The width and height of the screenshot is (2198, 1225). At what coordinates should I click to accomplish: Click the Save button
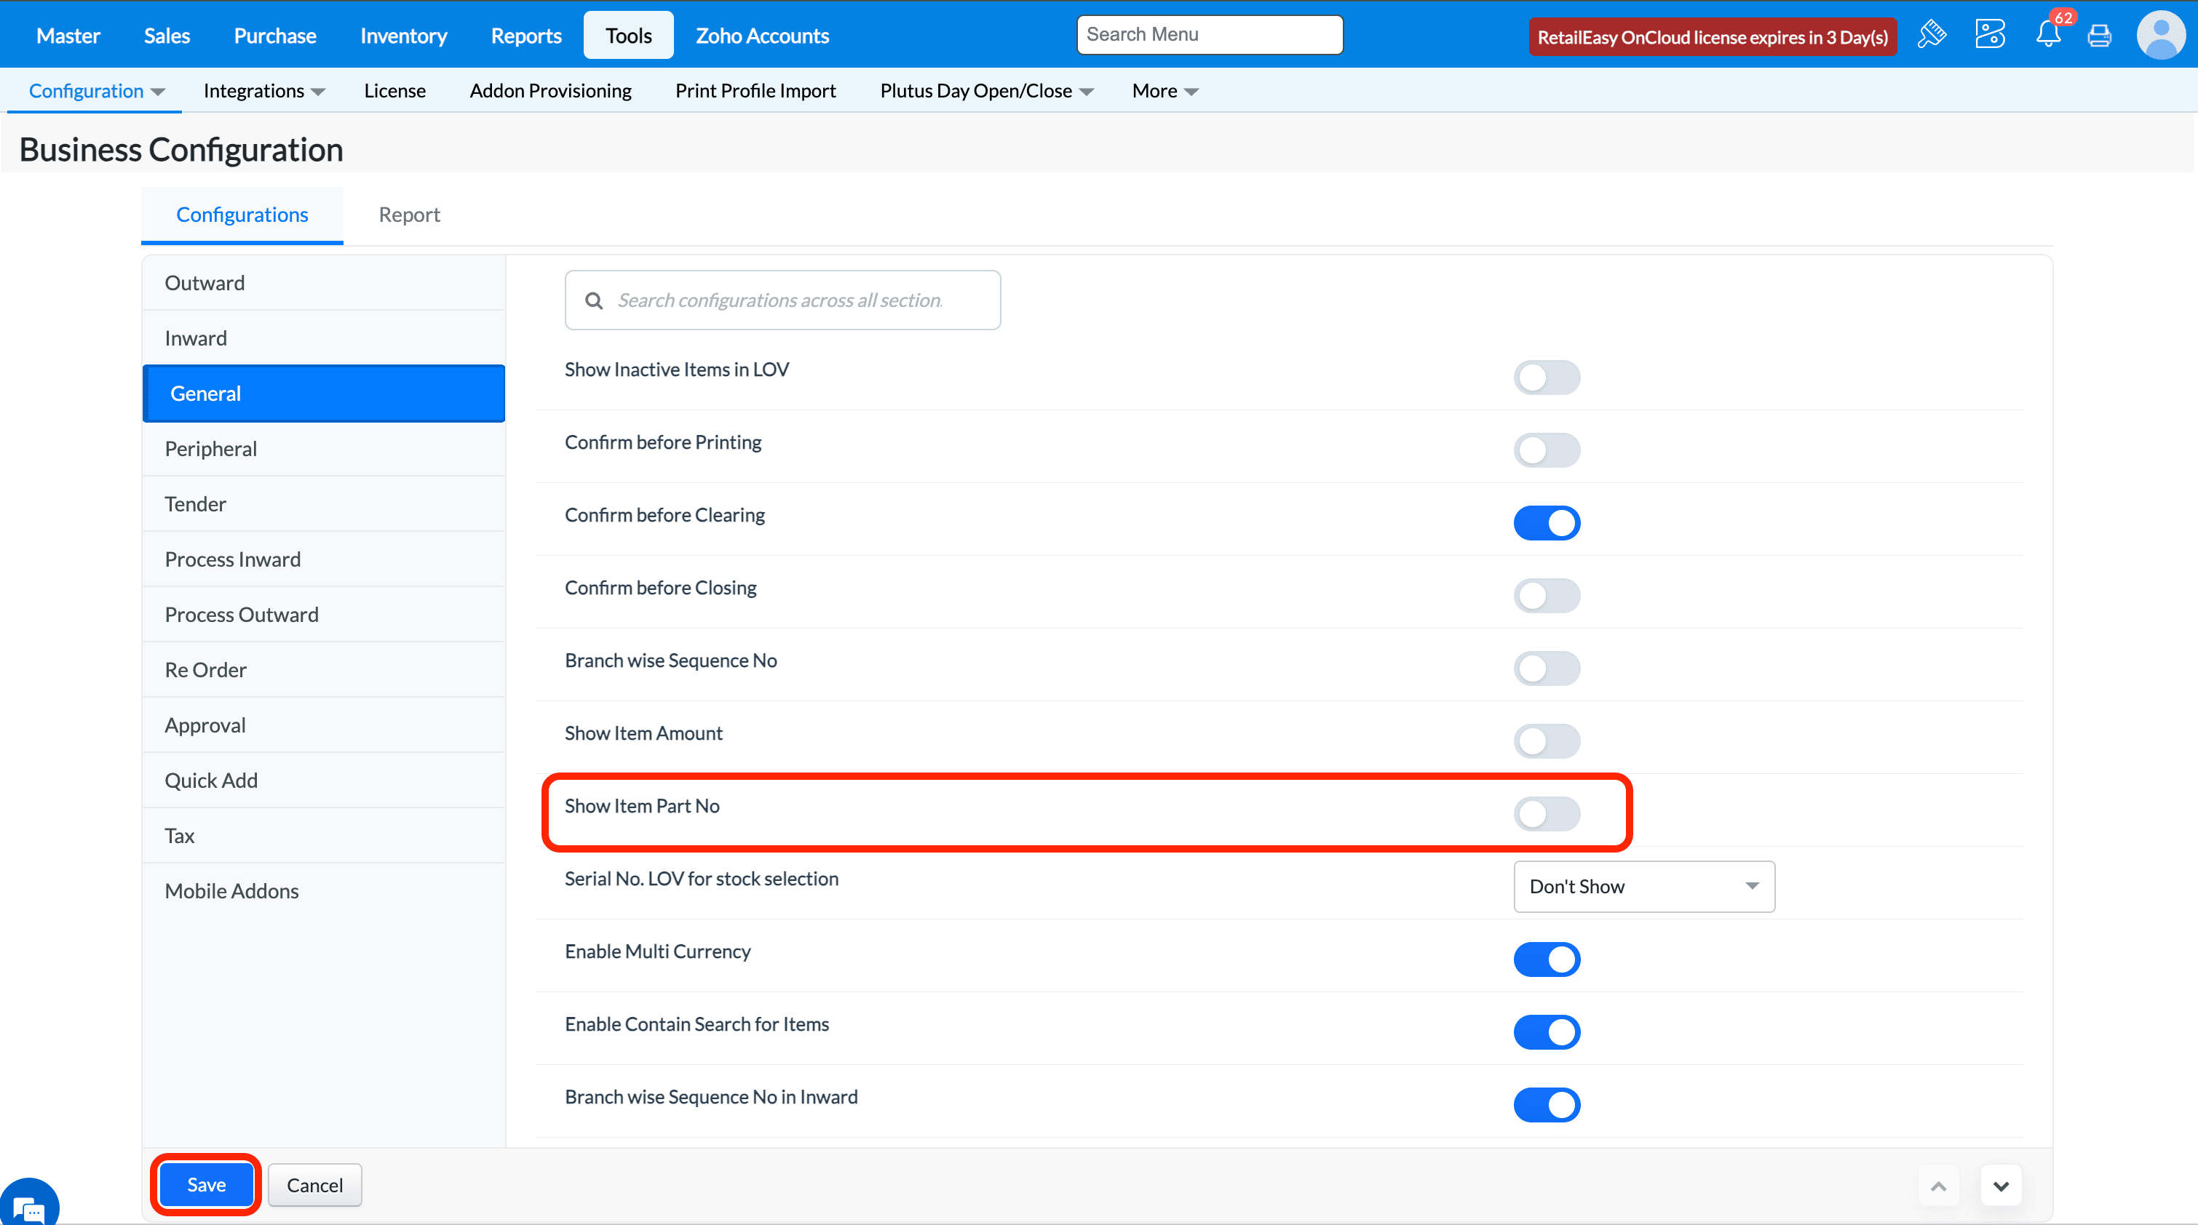point(206,1185)
